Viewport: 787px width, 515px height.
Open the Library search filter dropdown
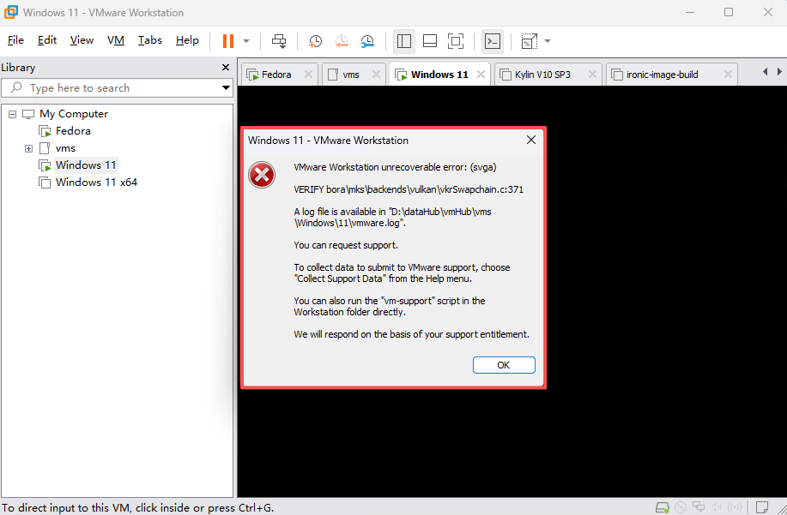tap(227, 88)
